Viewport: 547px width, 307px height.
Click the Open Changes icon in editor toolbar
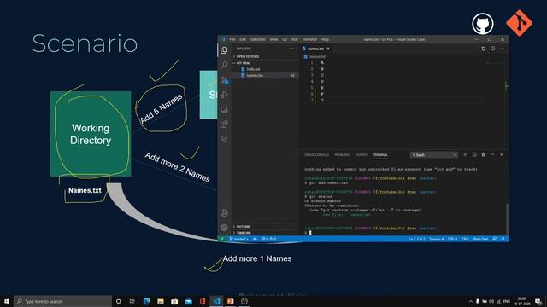point(484,49)
